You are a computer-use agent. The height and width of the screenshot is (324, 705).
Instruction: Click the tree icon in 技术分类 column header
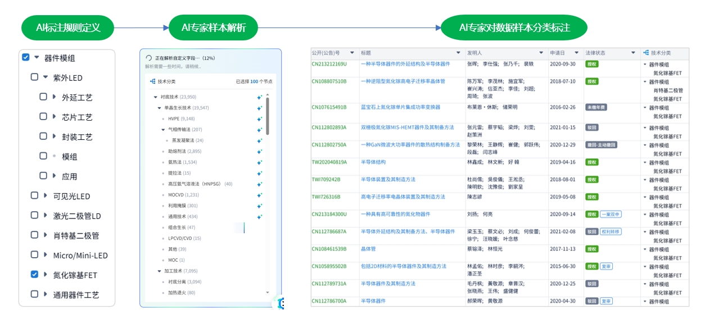tap(645, 53)
